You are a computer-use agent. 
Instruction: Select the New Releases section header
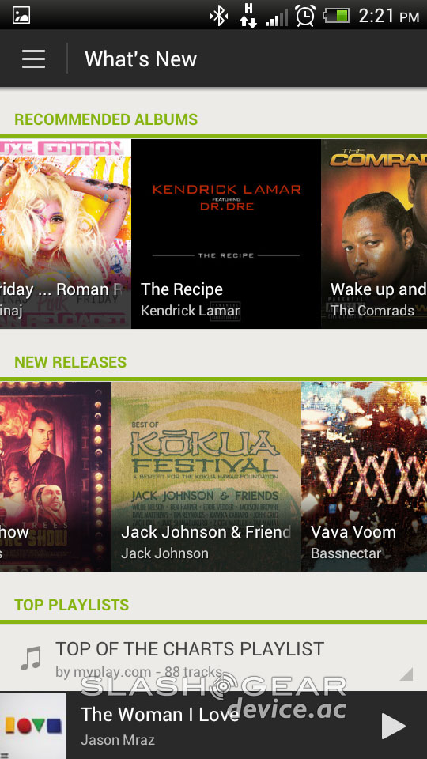(x=70, y=362)
